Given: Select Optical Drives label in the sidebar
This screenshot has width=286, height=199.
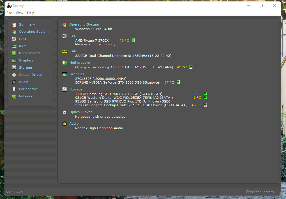Looking at the screenshot, I should 31,75.
